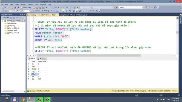
Task: Expand the Replication folder node
Action: [x=5, y=31]
